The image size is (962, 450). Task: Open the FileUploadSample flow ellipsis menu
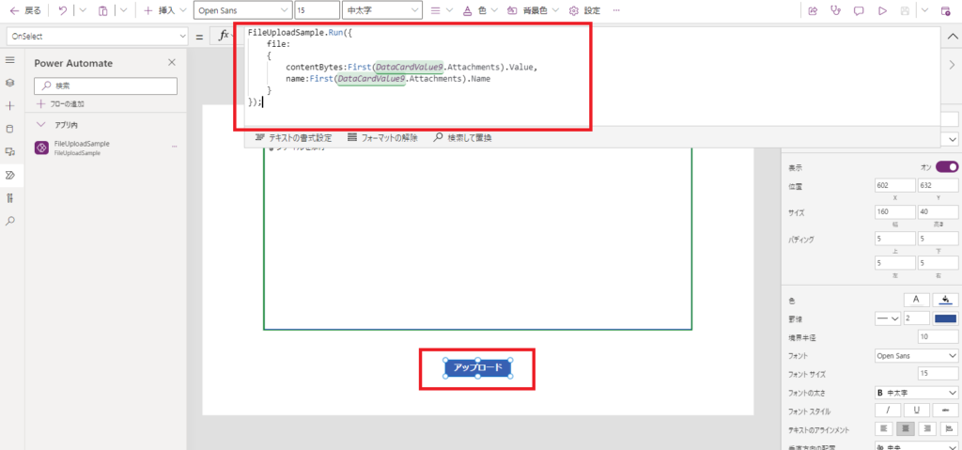[174, 147]
